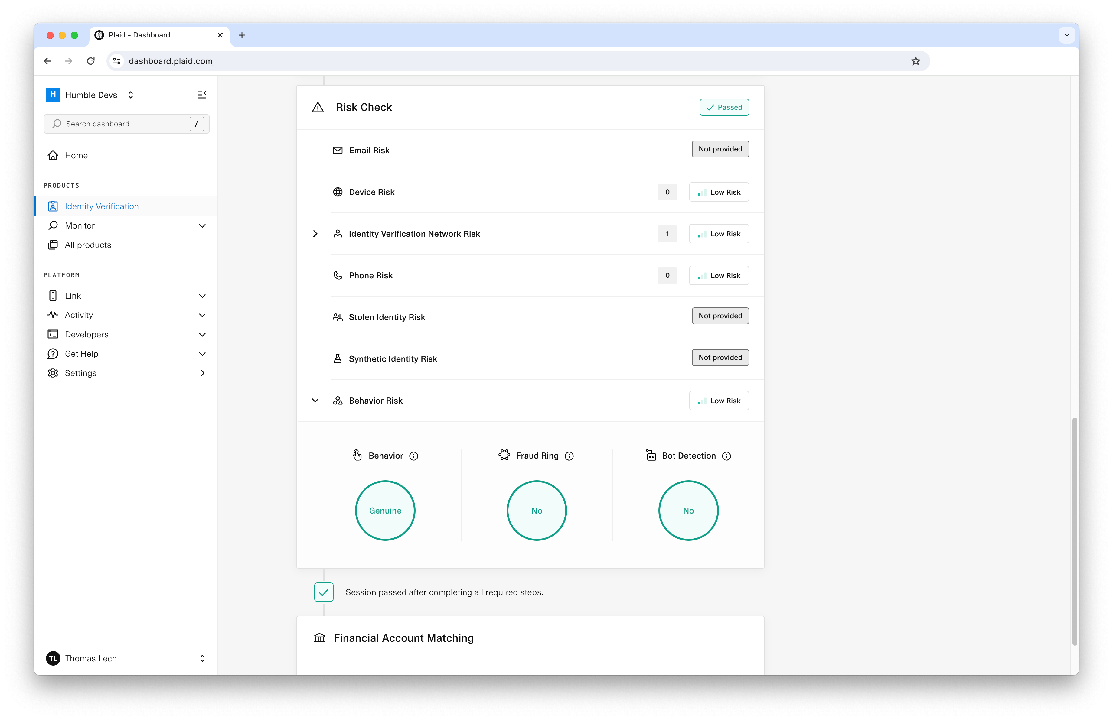This screenshot has width=1113, height=720.
Task: Open All products in sidebar
Action: (x=88, y=245)
